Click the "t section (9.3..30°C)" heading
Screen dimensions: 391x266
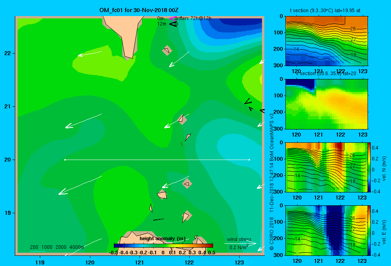pyautogui.click(x=312, y=11)
